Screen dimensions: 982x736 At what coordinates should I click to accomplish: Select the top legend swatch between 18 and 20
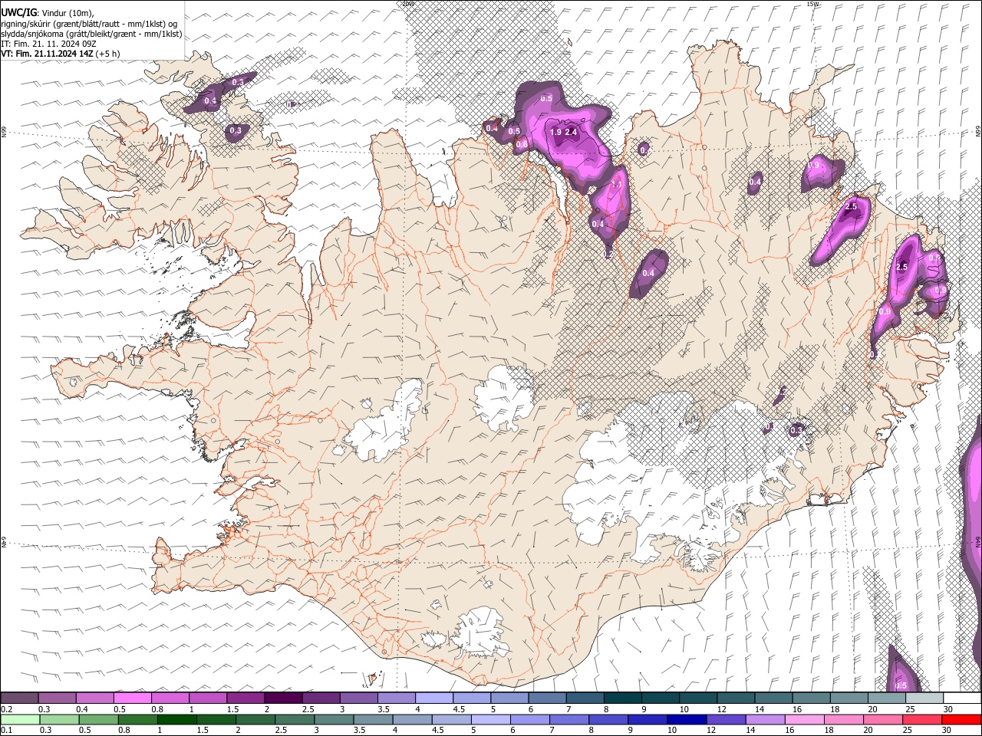click(x=849, y=698)
